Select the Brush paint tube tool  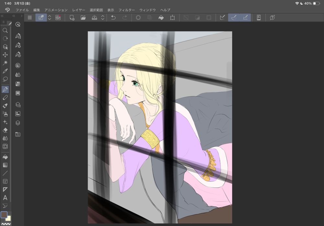[x=5, y=106]
